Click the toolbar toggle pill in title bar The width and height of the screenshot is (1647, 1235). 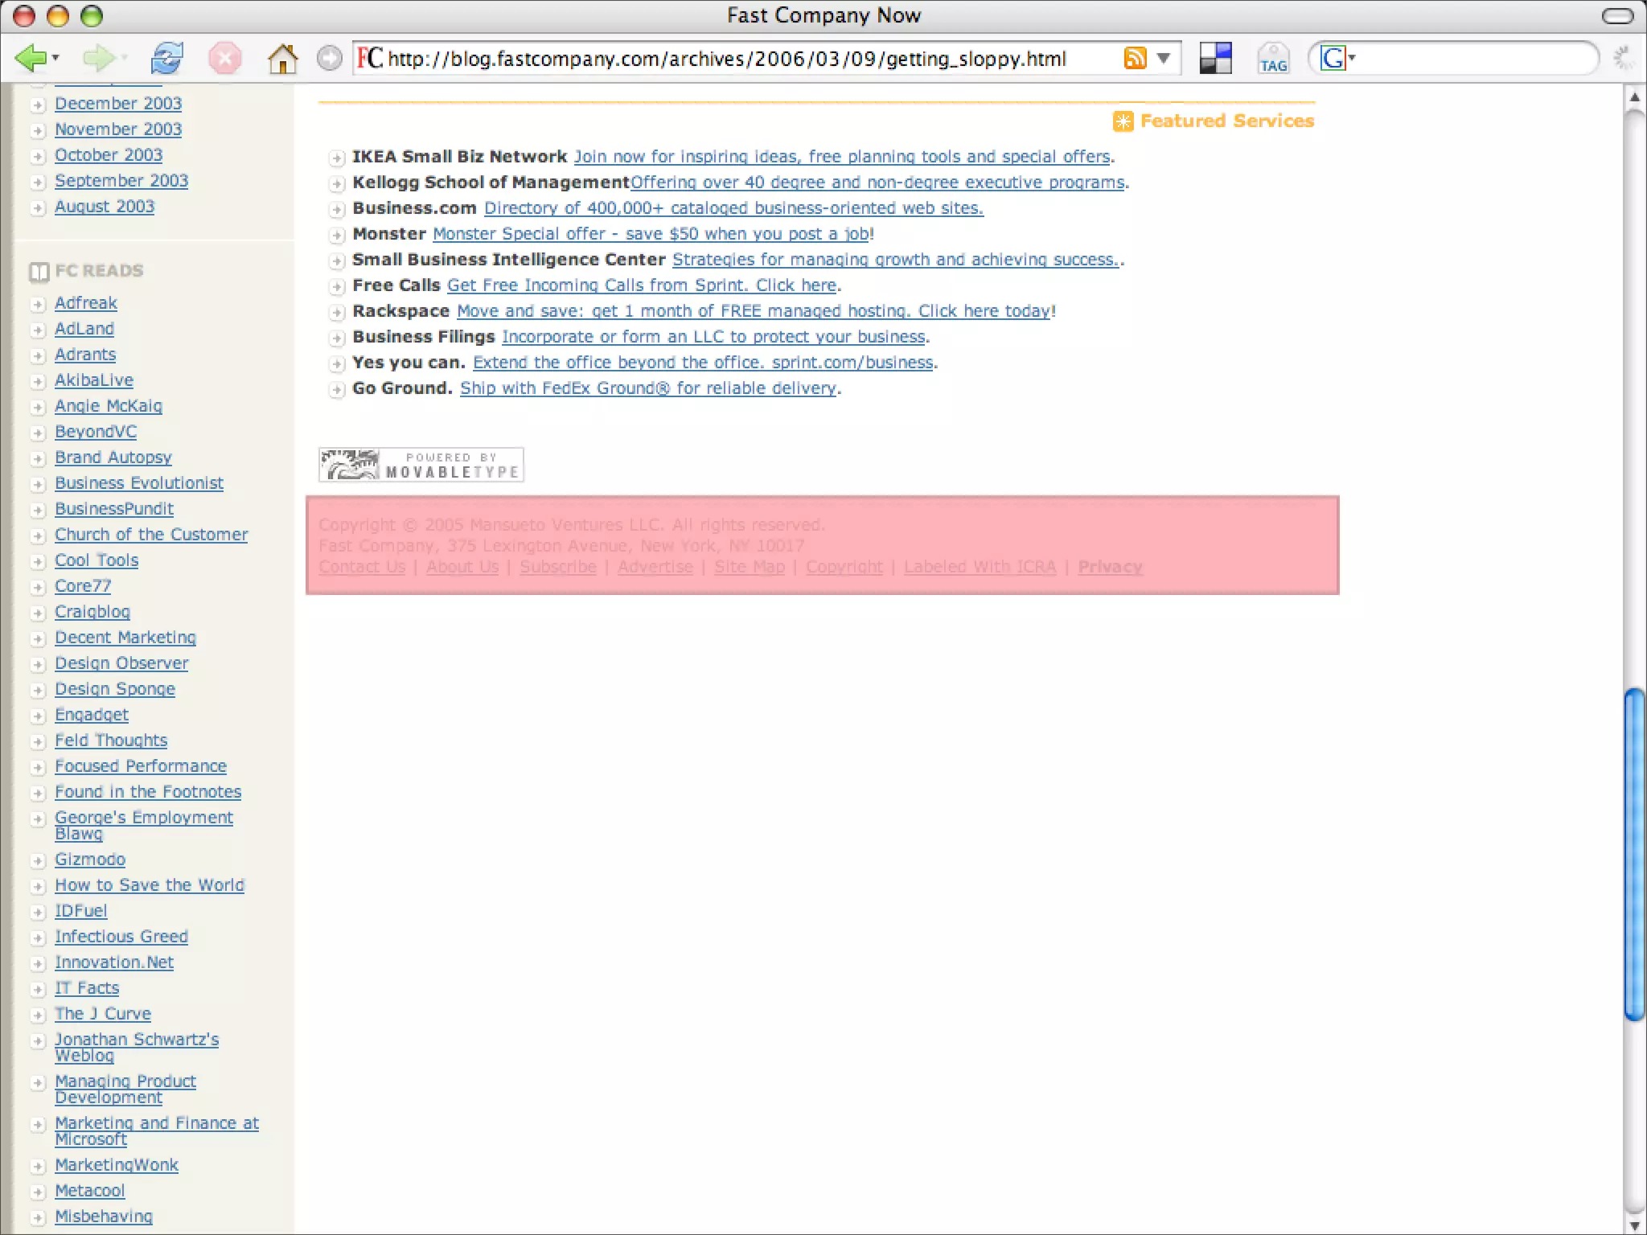click(x=1617, y=15)
